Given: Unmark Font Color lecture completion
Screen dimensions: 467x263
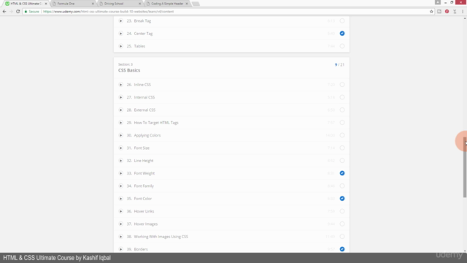Looking at the screenshot, I should tap(342, 199).
